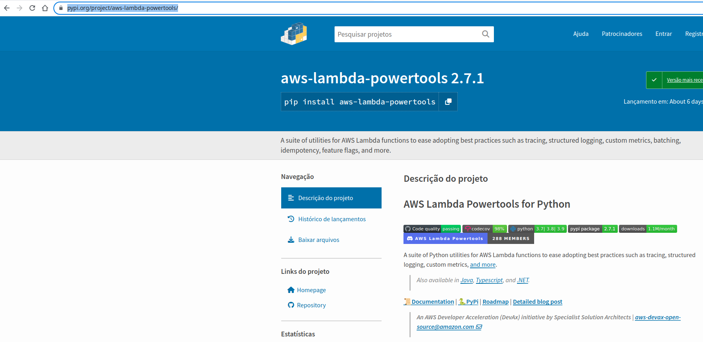This screenshot has height=342, width=703.
Task: Open the Documentation link
Action: coord(429,302)
